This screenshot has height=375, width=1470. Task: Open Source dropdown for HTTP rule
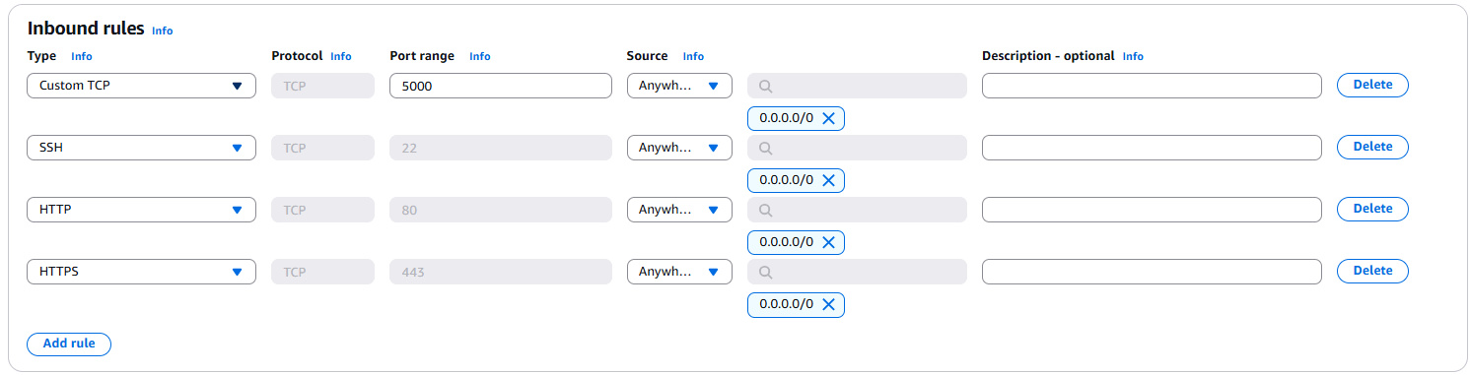pos(679,210)
